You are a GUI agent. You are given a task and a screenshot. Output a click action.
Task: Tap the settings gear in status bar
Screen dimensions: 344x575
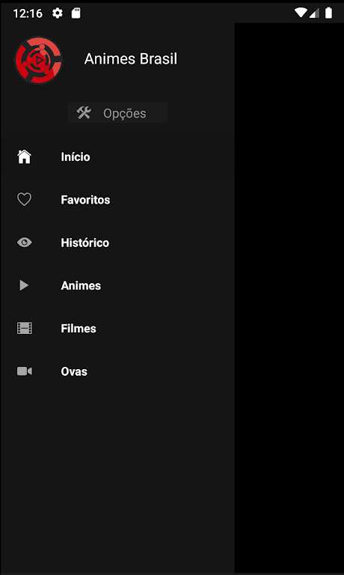58,13
